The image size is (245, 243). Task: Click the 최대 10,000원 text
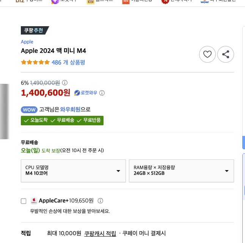click(64, 233)
